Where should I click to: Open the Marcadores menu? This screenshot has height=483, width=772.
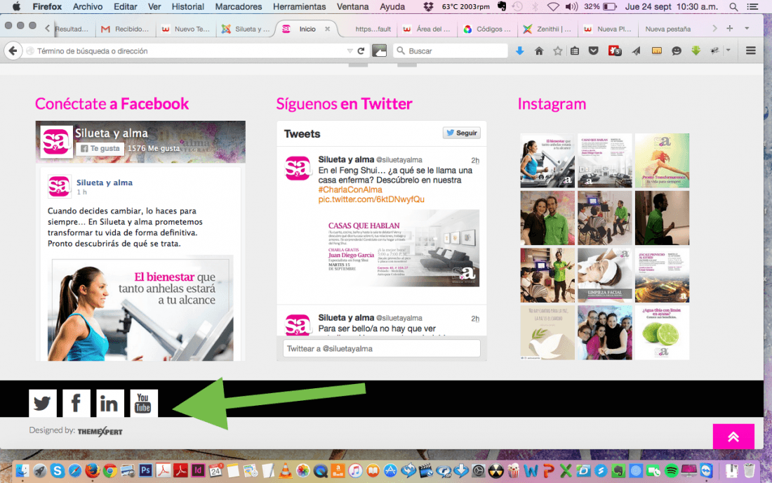point(239,6)
